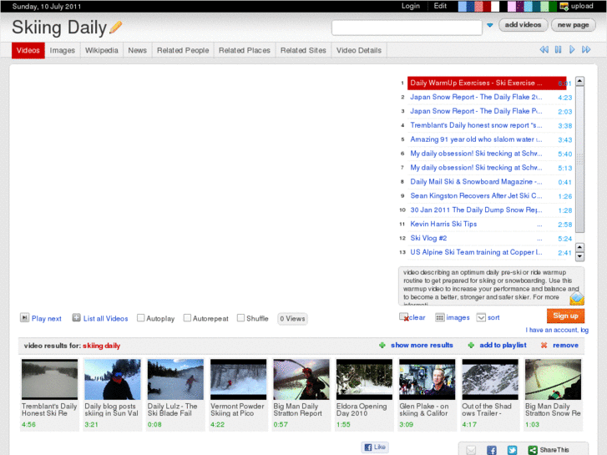Image resolution: width=607 pixels, height=455 pixels.
Task: Skip to previous video with rewind icon
Action: coord(544,49)
